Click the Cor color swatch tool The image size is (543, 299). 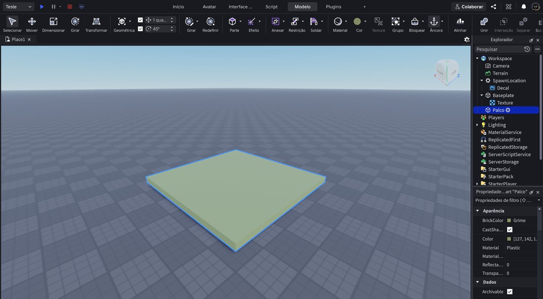[x=357, y=21]
